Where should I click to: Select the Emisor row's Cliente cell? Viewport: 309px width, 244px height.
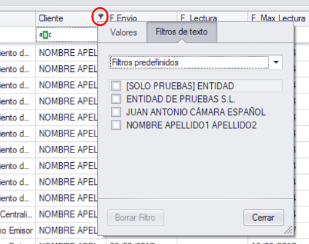[x=66, y=230]
